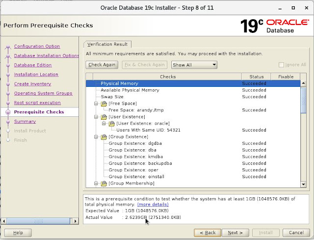Image resolution: width=314 pixels, height=240 pixels.
Task: Select Group Existence: dgdba row
Action: pyautogui.click(x=193, y=143)
